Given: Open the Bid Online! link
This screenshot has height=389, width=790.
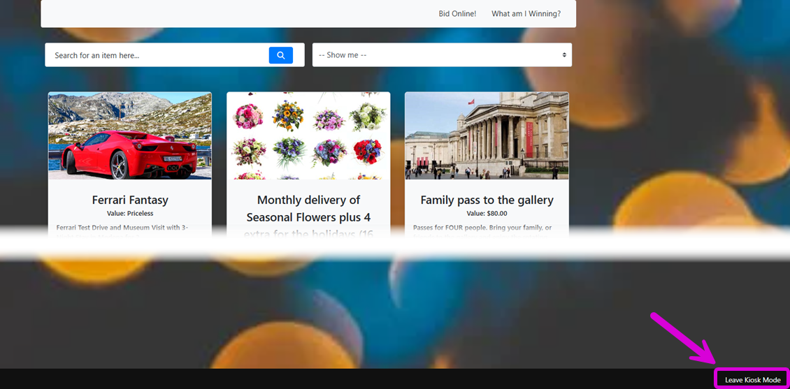Looking at the screenshot, I should [457, 13].
